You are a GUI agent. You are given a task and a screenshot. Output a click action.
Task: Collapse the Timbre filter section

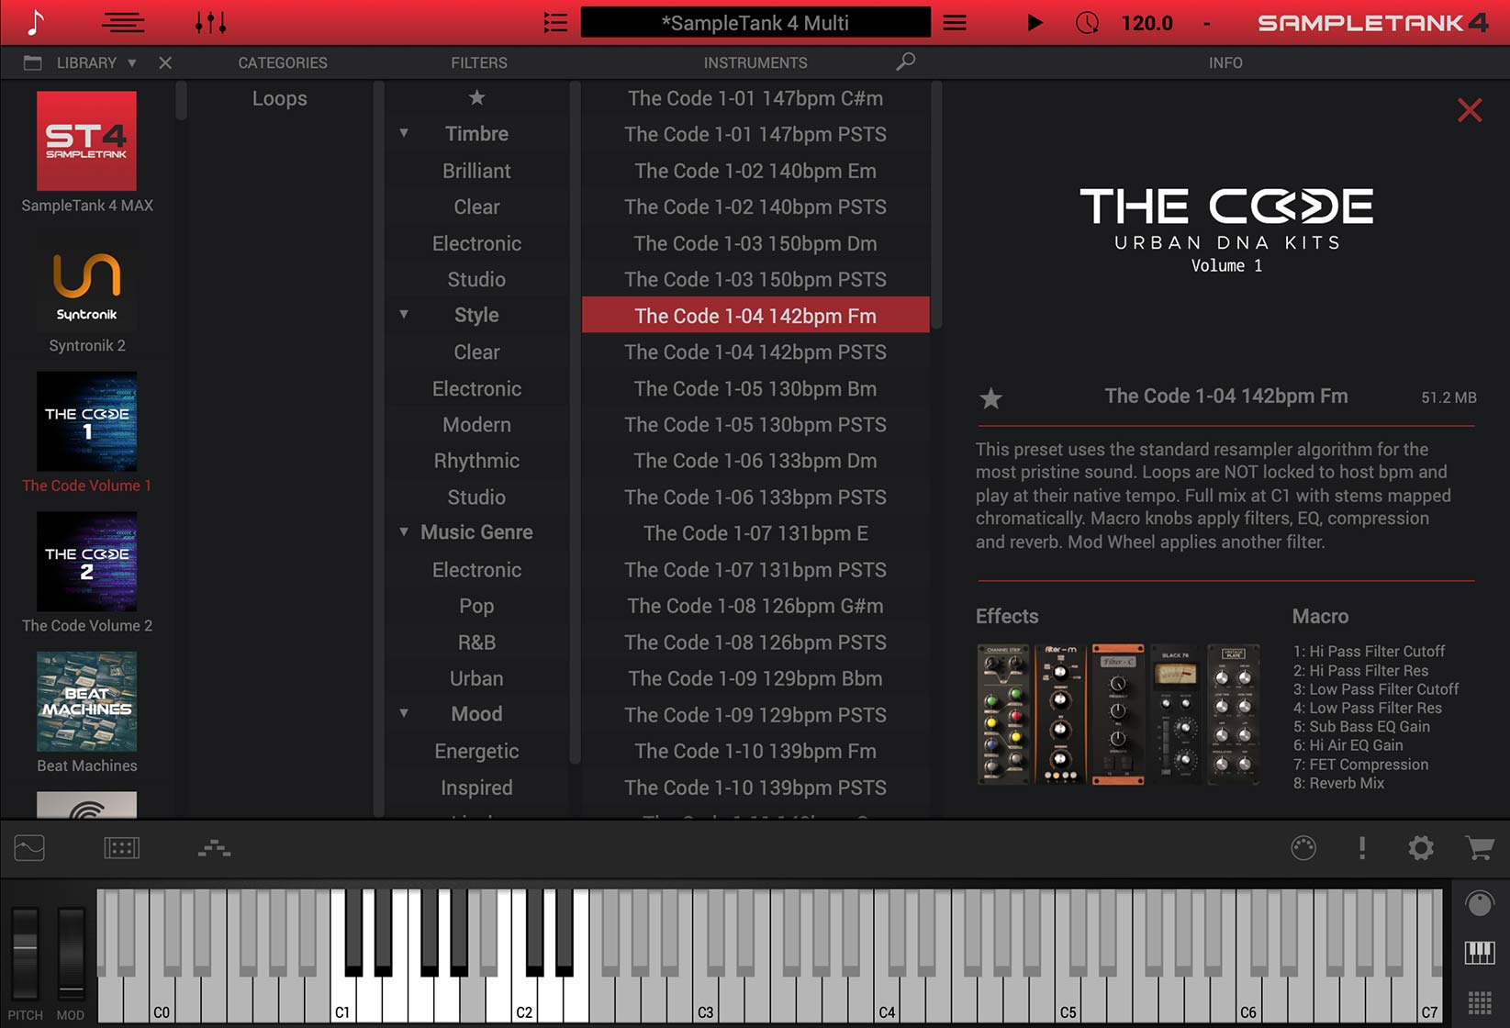tap(404, 133)
